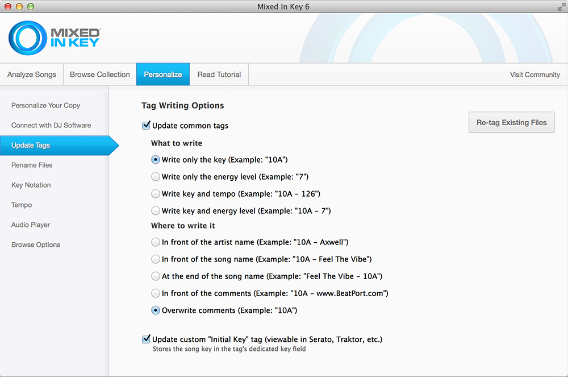The image size is (568, 377).
Task: Open Key Notation settings in sidebar
Action: coord(31,185)
